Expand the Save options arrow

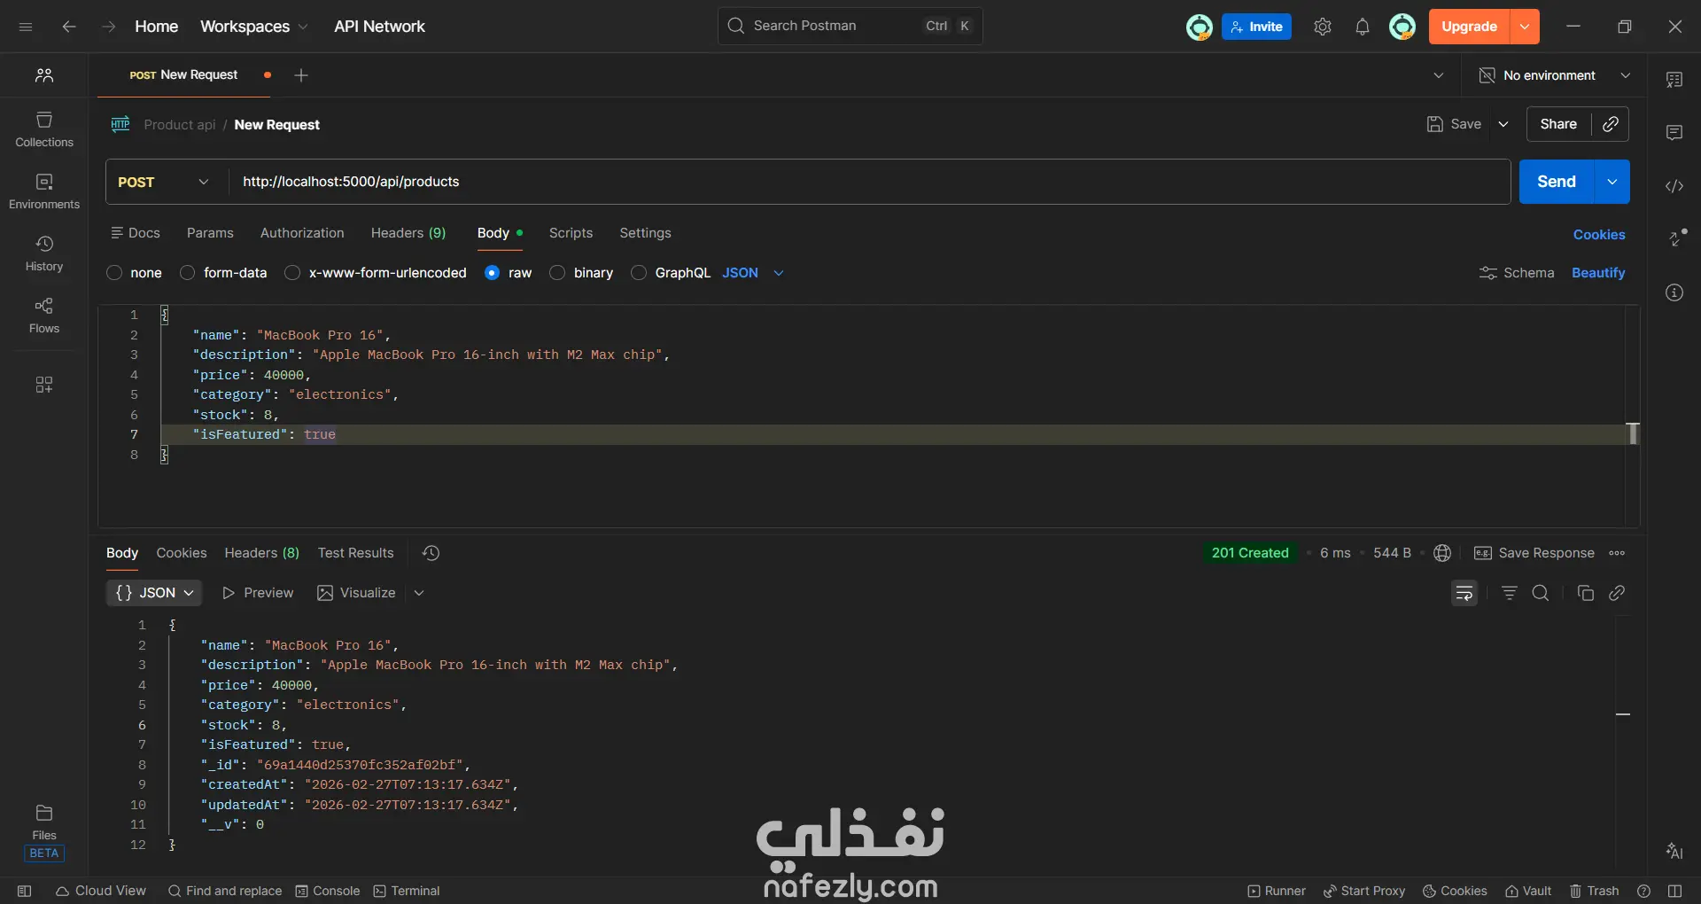pyautogui.click(x=1503, y=124)
